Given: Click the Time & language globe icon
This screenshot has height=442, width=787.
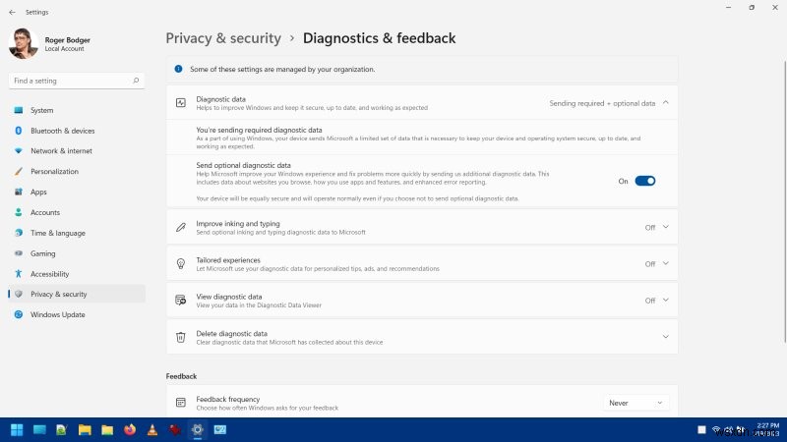Looking at the screenshot, I should (19, 233).
